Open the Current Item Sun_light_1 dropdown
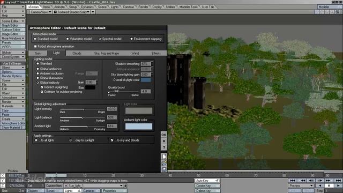 [x=93, y=185]
